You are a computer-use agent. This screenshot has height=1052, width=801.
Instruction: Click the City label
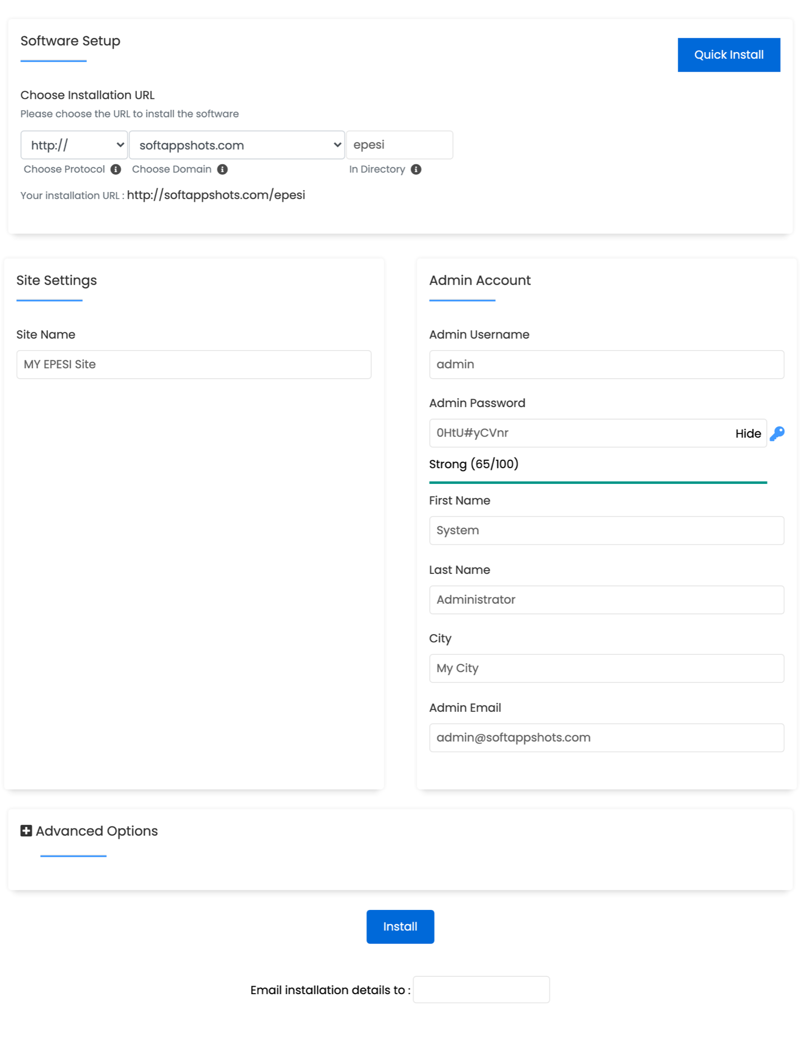click(440, 639)
